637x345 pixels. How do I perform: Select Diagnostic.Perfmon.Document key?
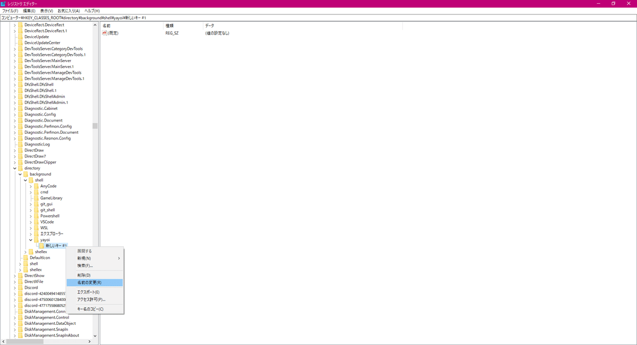(51, 132)
